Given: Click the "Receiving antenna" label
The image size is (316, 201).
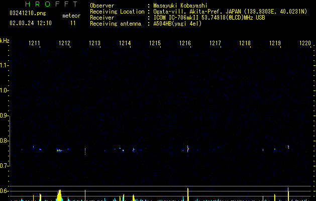Looking at the screenshot, I should 116,24.
